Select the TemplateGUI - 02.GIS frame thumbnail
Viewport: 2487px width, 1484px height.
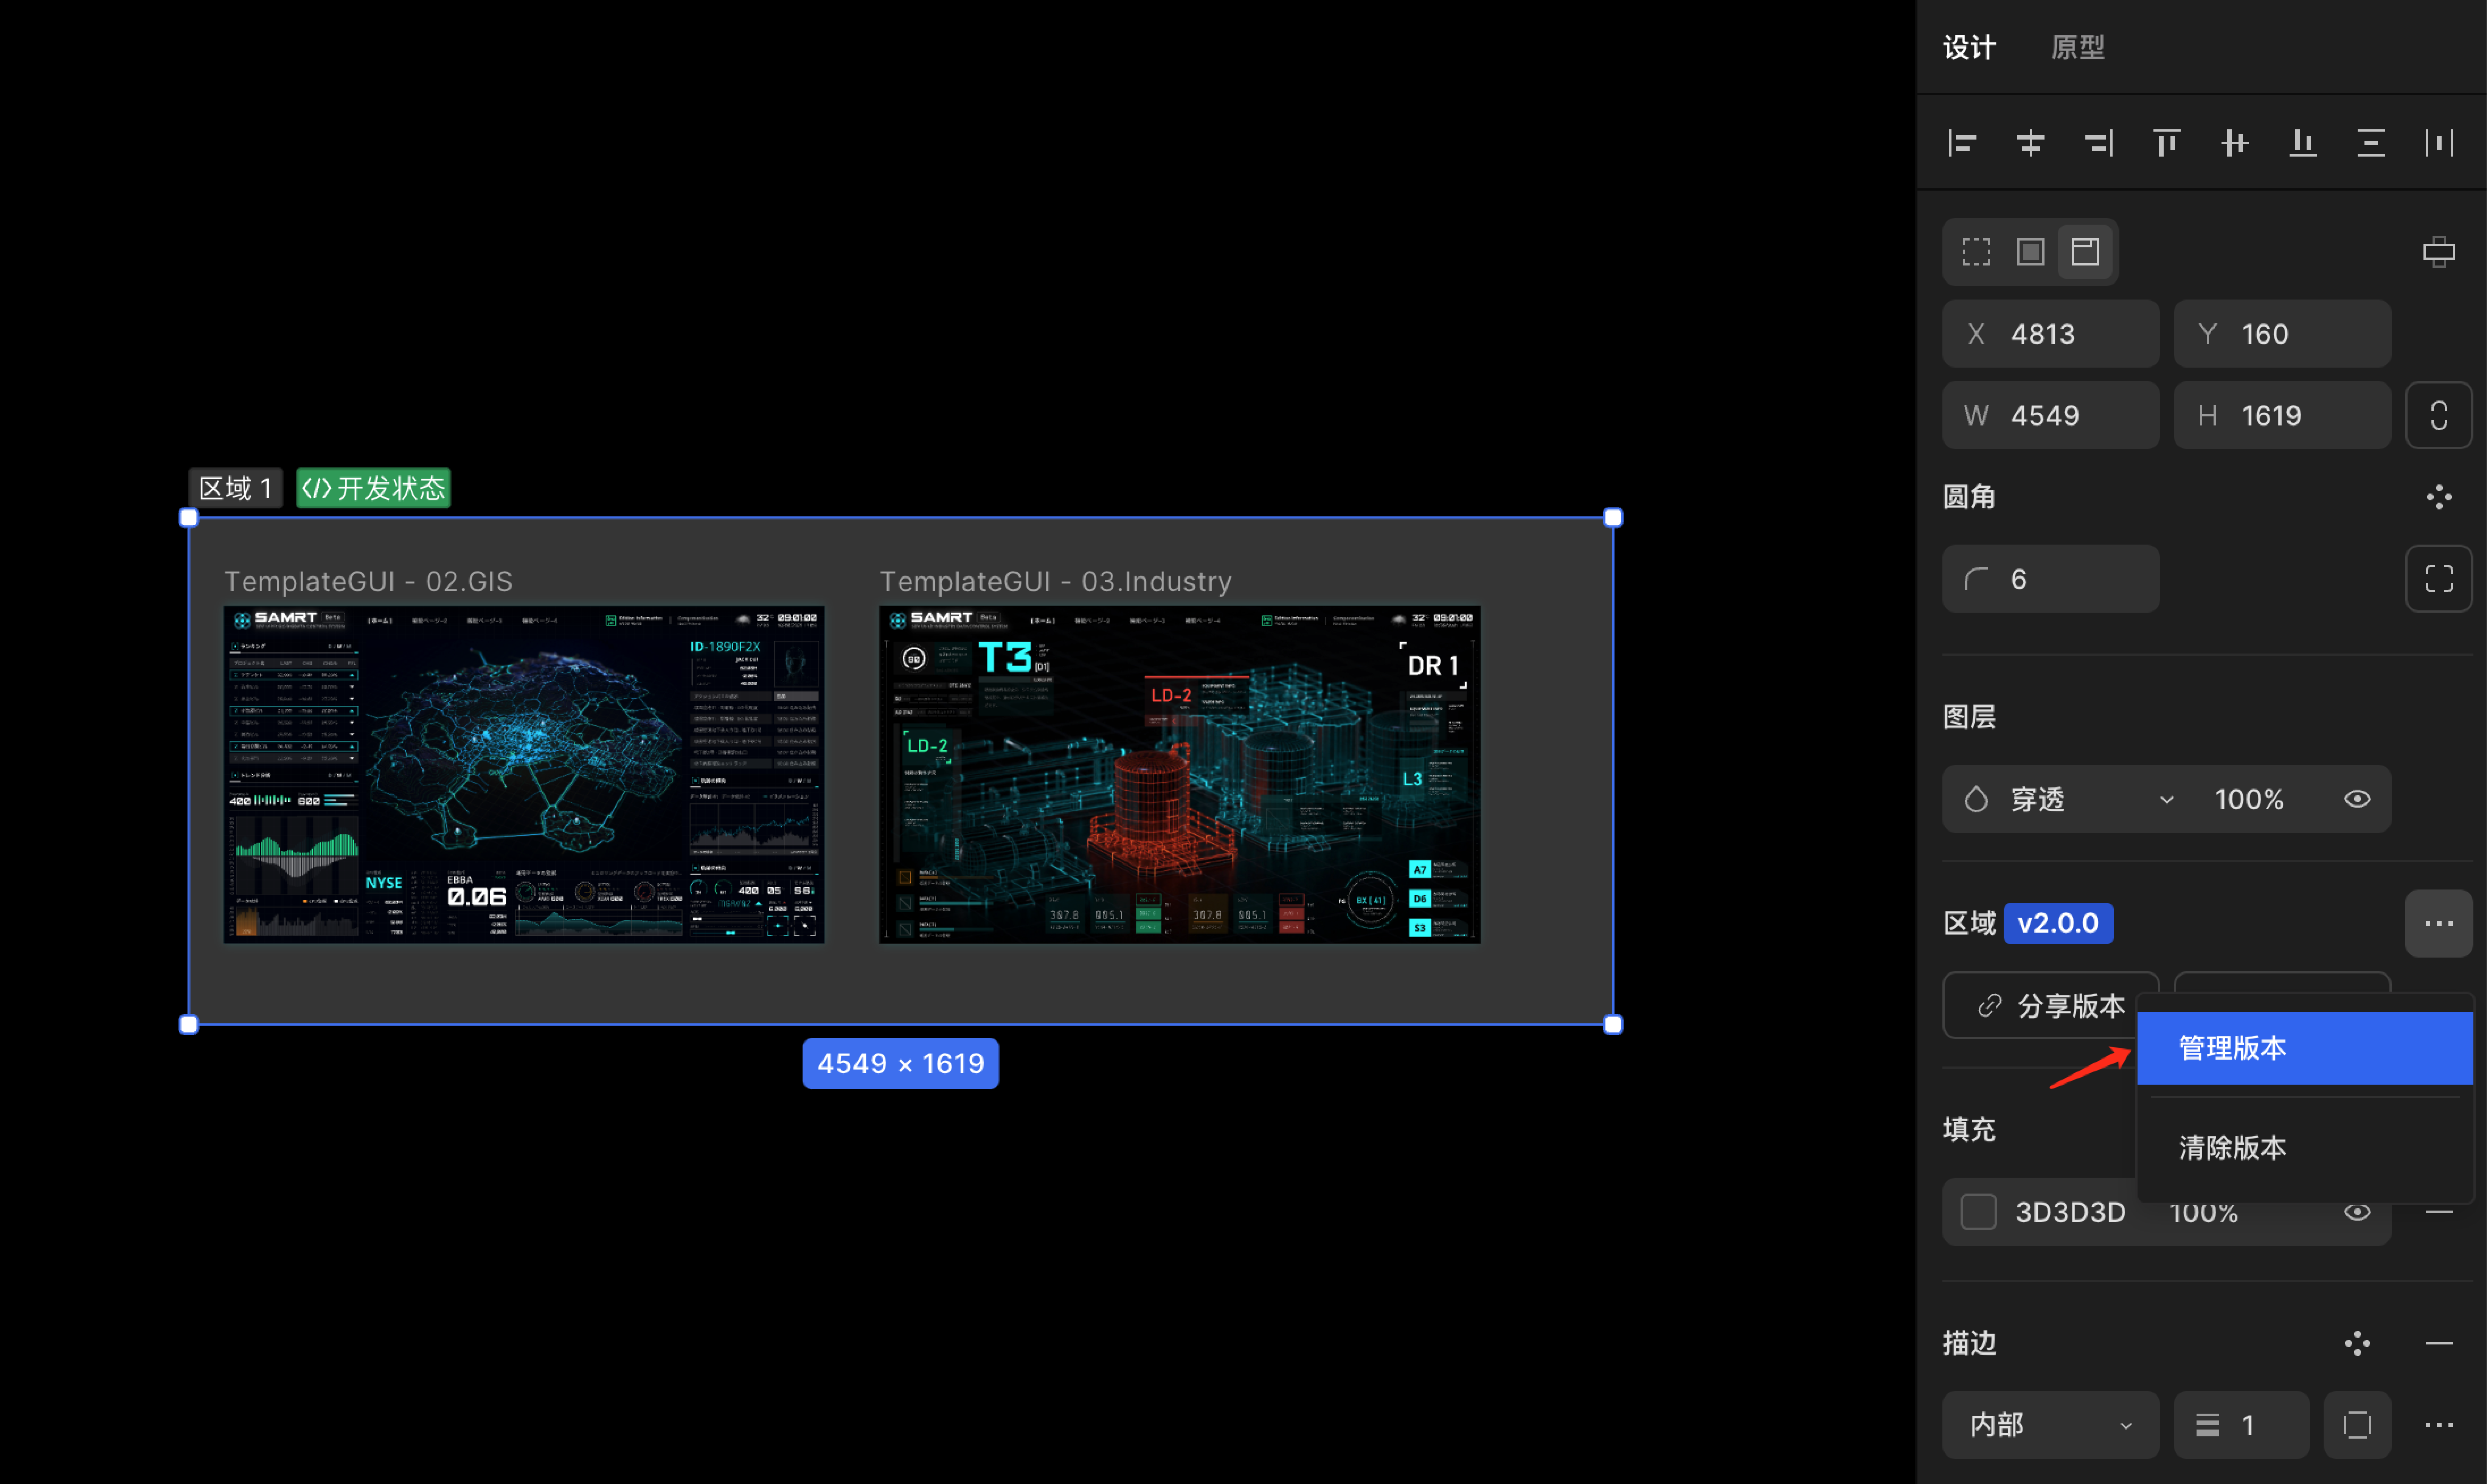pyautogui.click(x=524, y=774)
